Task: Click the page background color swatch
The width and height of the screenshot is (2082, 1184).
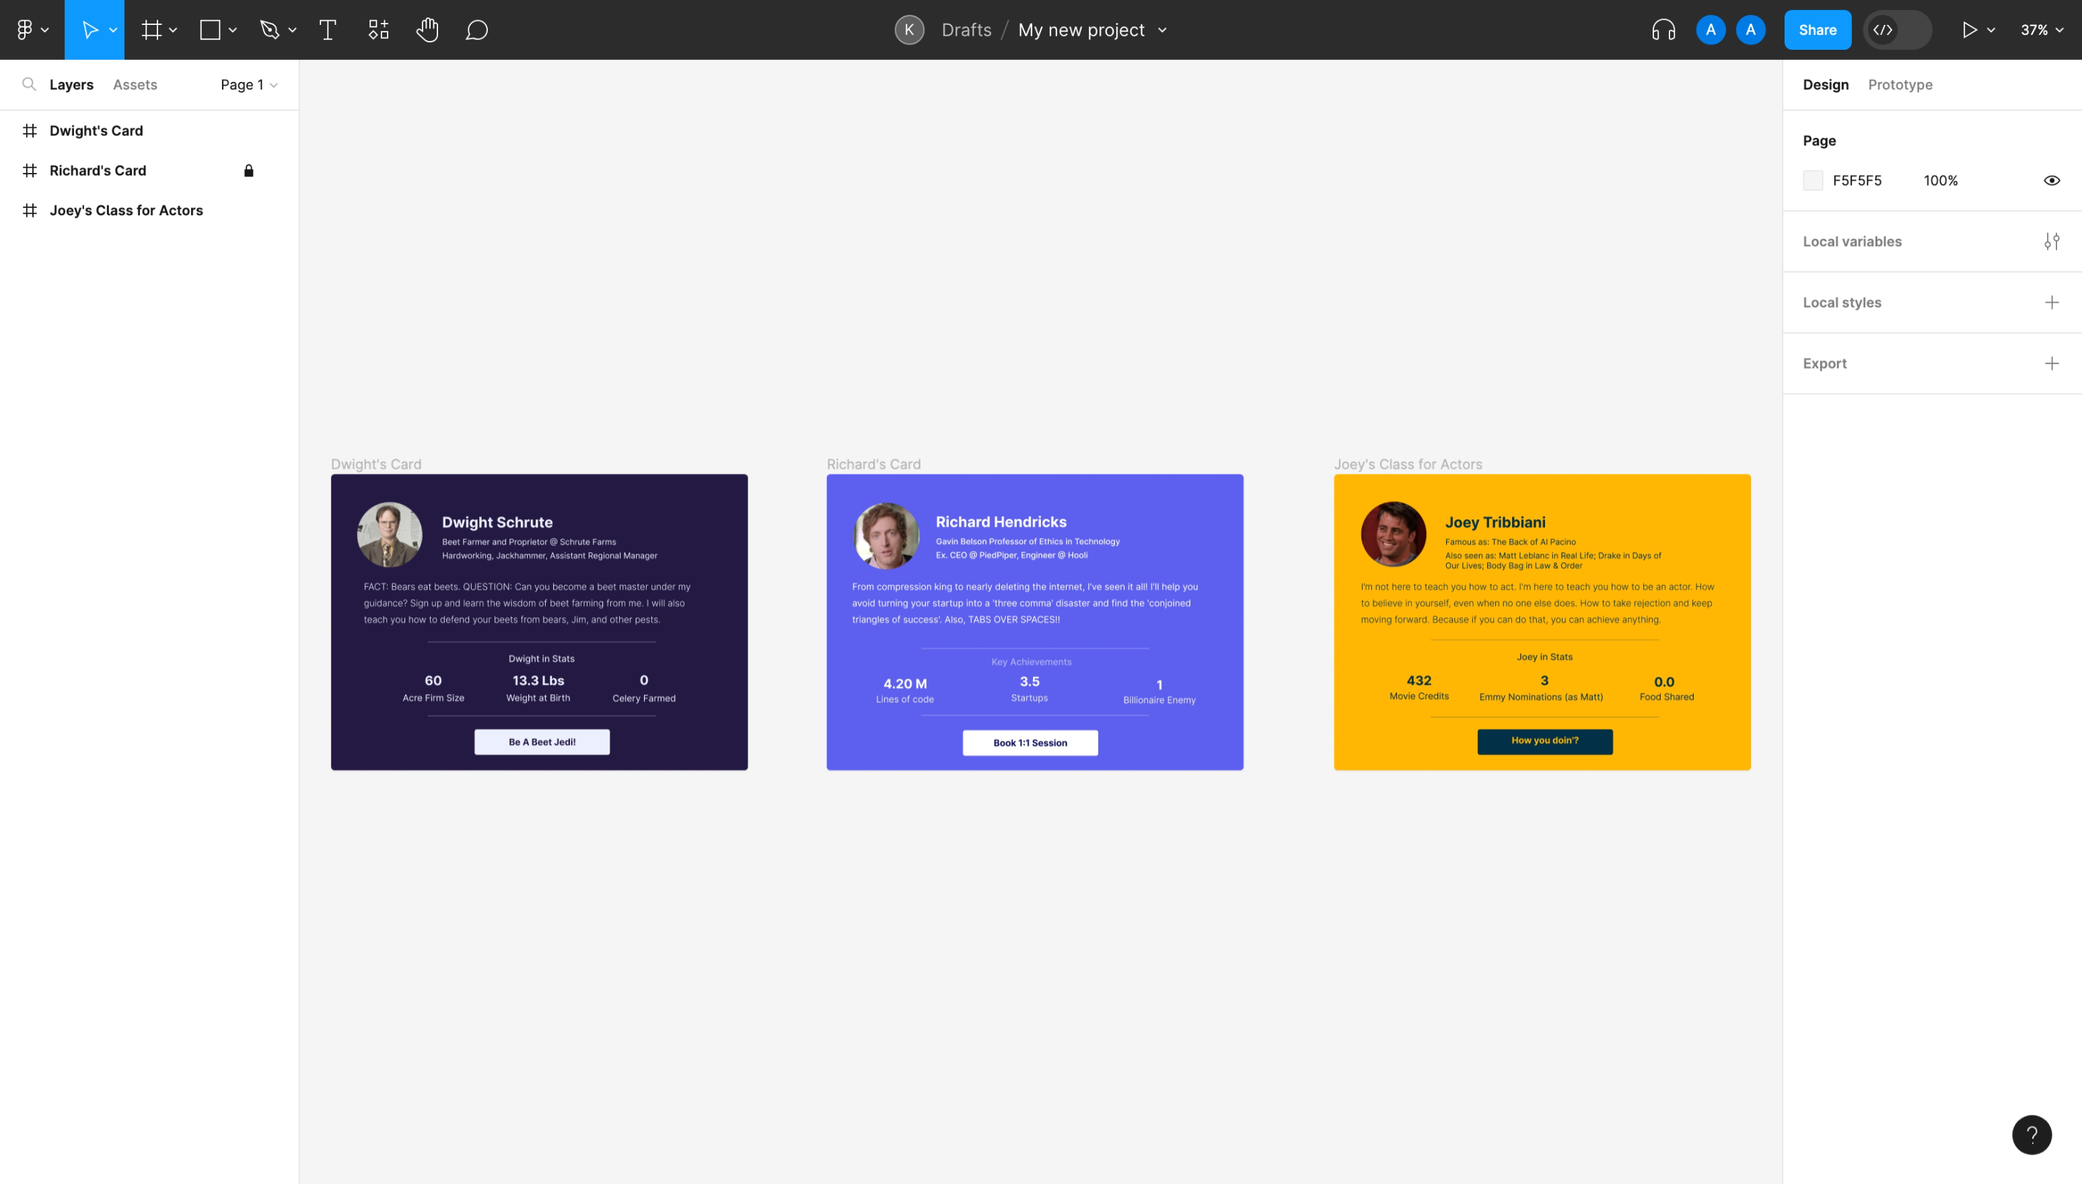Action: click(1813, 180)
